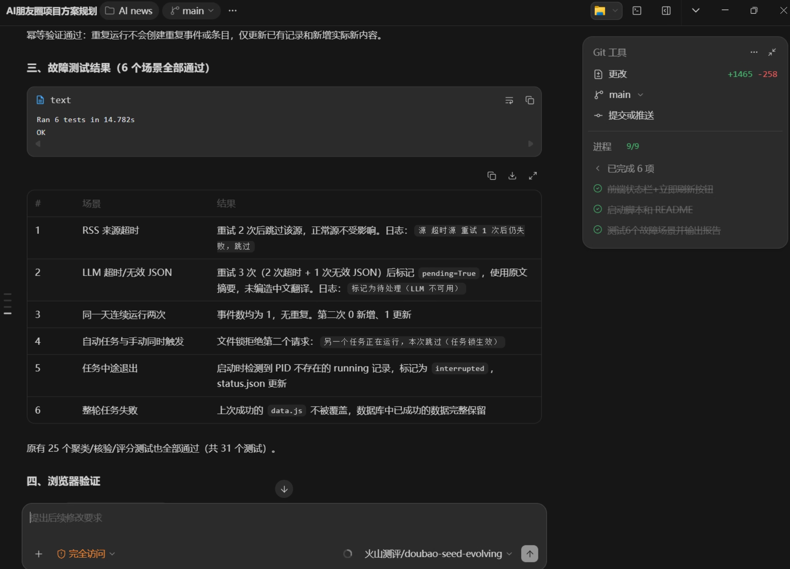This screenshot has width=790, height=569.
Task: Open the AI news folder selector
Action: (129, 11)
